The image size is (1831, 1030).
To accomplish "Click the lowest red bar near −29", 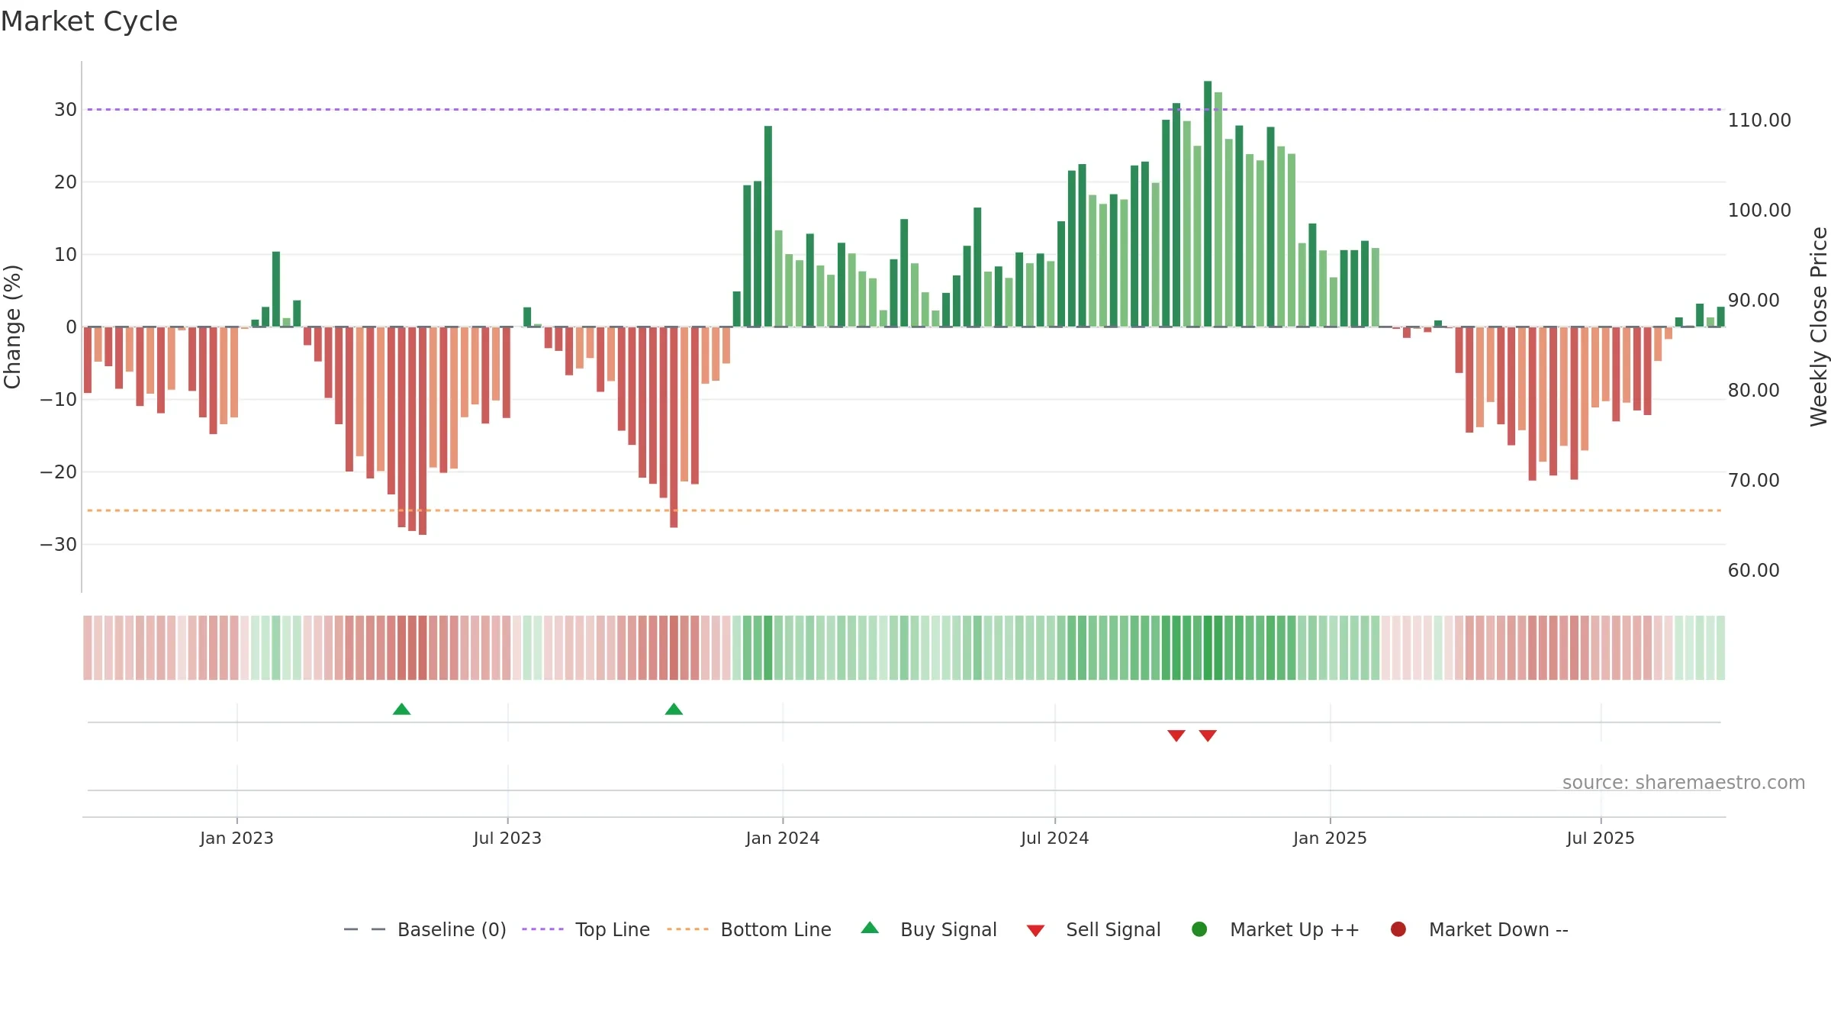I will 423,431.
